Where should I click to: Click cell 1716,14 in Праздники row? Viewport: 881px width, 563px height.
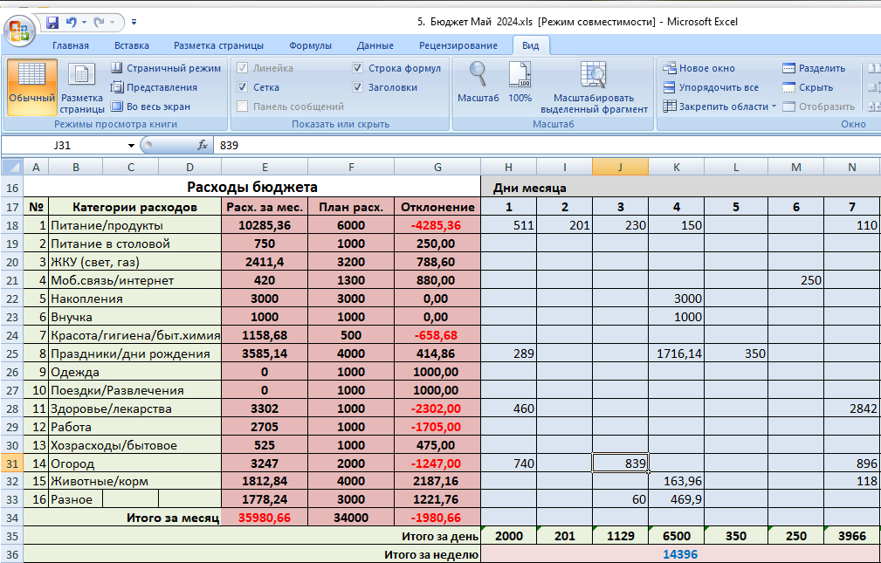[x=676, y=354]
